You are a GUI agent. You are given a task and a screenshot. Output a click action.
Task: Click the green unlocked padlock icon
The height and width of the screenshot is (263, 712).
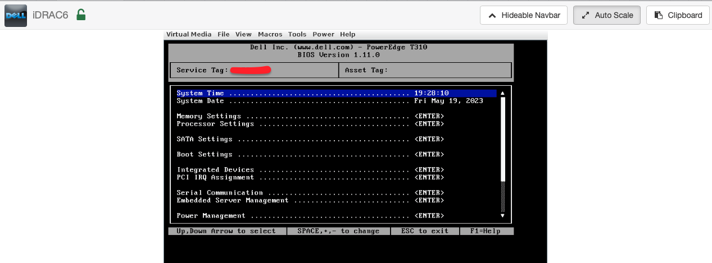click(x=81, y=15)
